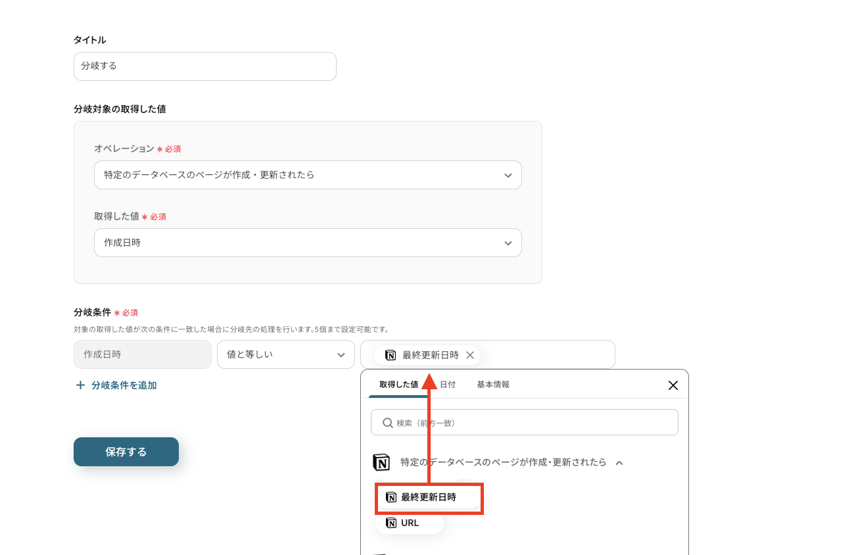Click the 検索（前方一致） search field
856x555 pixels.
point(525,422)
